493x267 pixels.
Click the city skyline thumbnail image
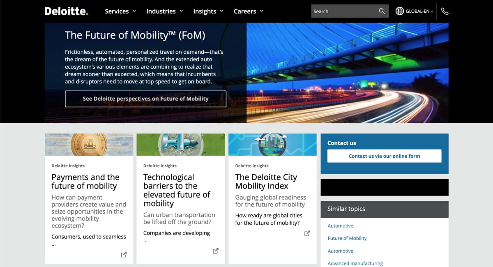(272, 145)
